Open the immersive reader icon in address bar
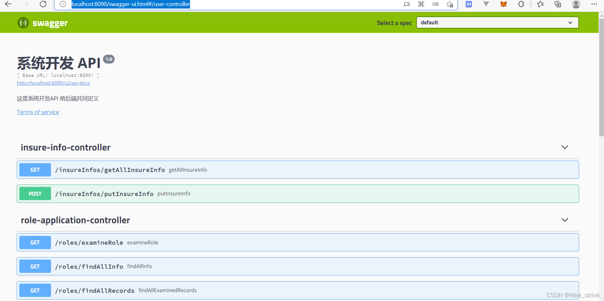 pyautogui.click(x=407, y=4)
